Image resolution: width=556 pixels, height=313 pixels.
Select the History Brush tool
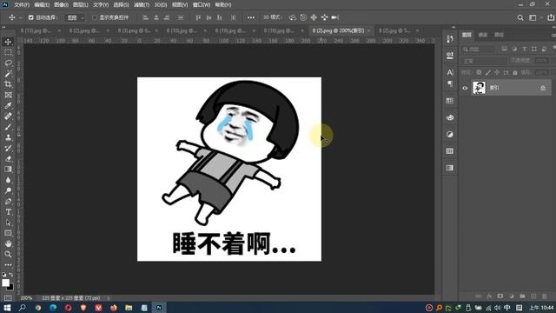[8, 149]
